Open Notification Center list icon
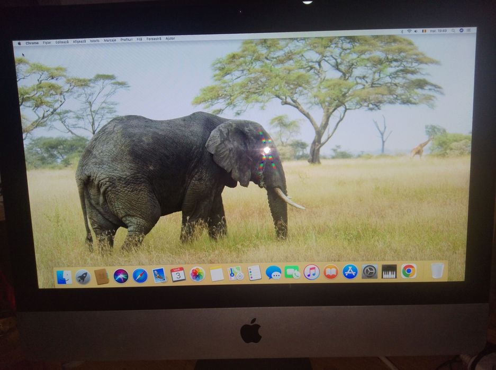The height and width of the screenshot is (370, 496). (x=469, y=30)
